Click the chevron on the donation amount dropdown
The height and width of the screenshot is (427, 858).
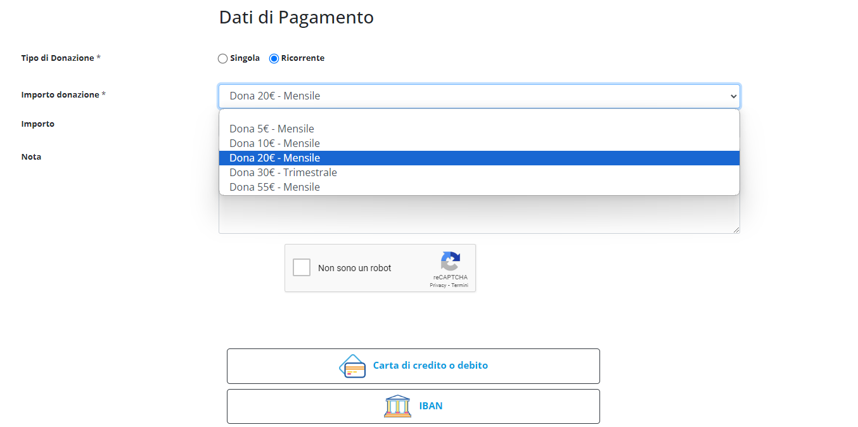pyautogui.click(x=734, y=96)
